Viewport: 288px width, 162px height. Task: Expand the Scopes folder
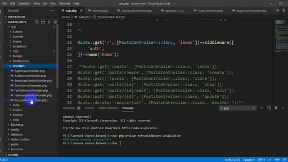[17, 110]
